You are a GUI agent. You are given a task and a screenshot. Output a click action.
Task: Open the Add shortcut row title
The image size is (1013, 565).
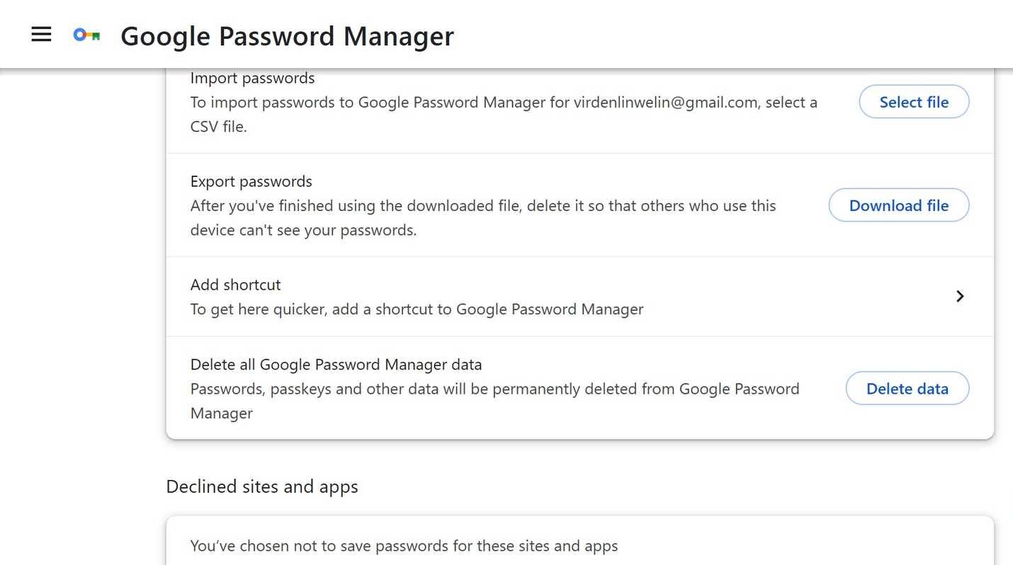point(235,285)
